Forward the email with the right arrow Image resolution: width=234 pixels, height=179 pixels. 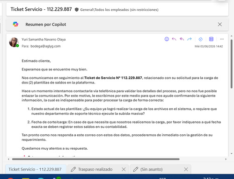(x=190, y=39)
